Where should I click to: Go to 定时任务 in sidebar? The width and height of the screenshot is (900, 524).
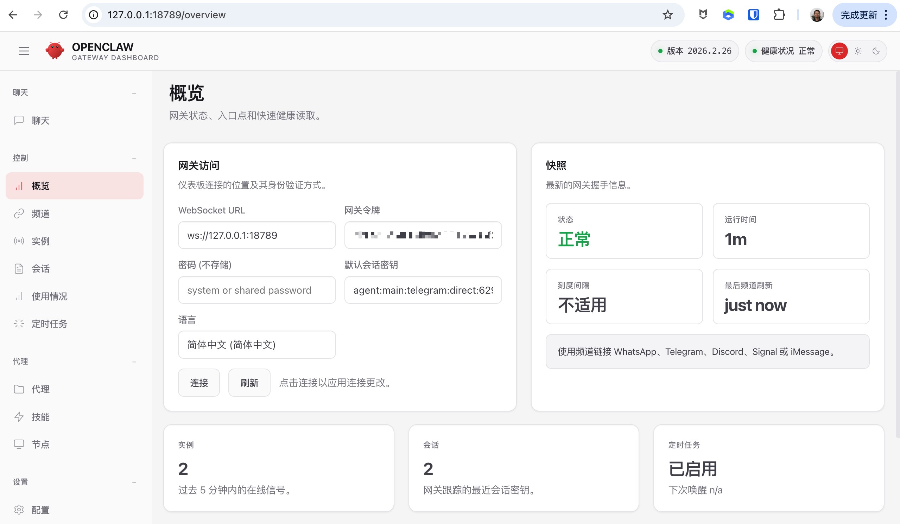[x=49, y=324]
